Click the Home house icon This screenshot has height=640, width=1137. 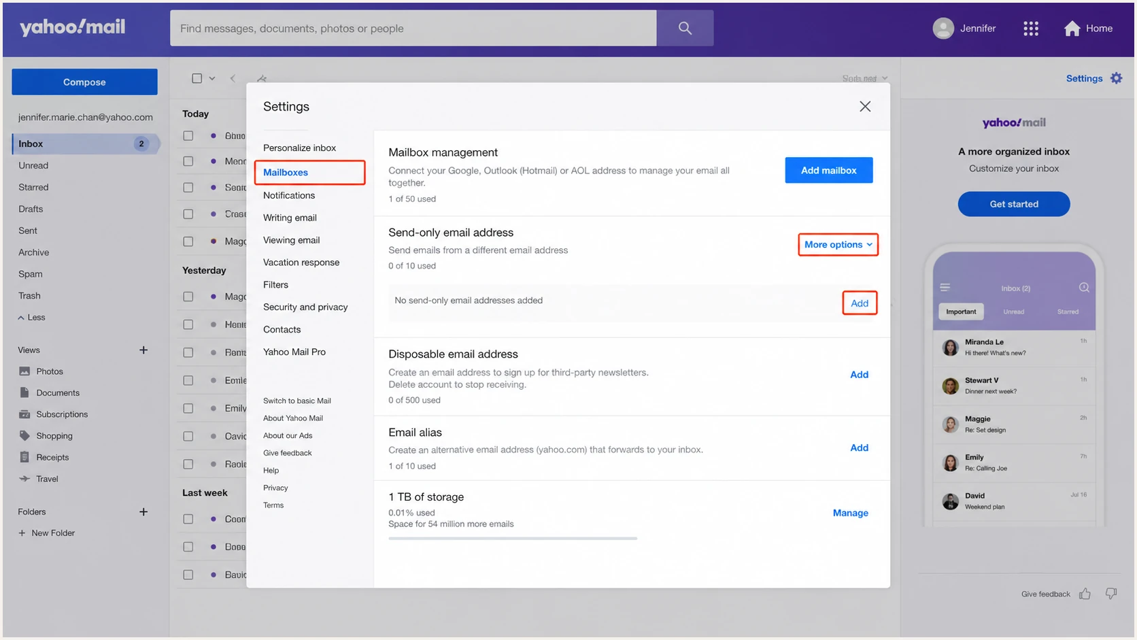pos(1072,29)
